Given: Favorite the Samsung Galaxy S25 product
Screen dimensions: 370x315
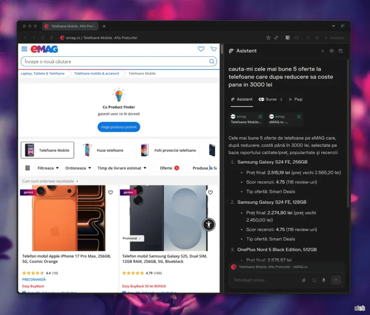Looking at the screenshot, I should [210, 192].
